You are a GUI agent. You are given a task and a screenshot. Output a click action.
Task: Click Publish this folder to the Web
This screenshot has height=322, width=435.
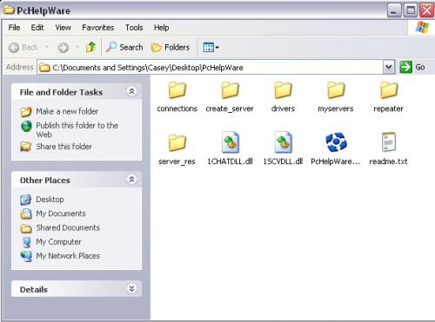click(77, 130)
